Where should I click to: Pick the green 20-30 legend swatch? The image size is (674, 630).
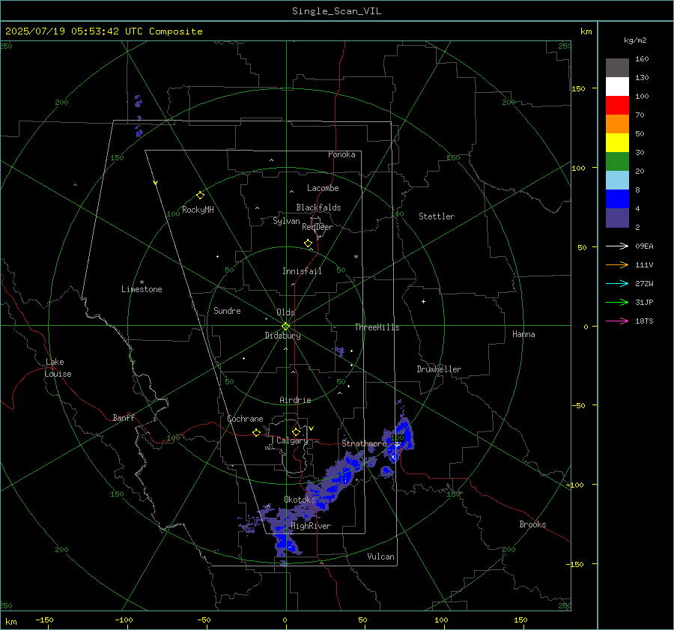click(617, 162)
